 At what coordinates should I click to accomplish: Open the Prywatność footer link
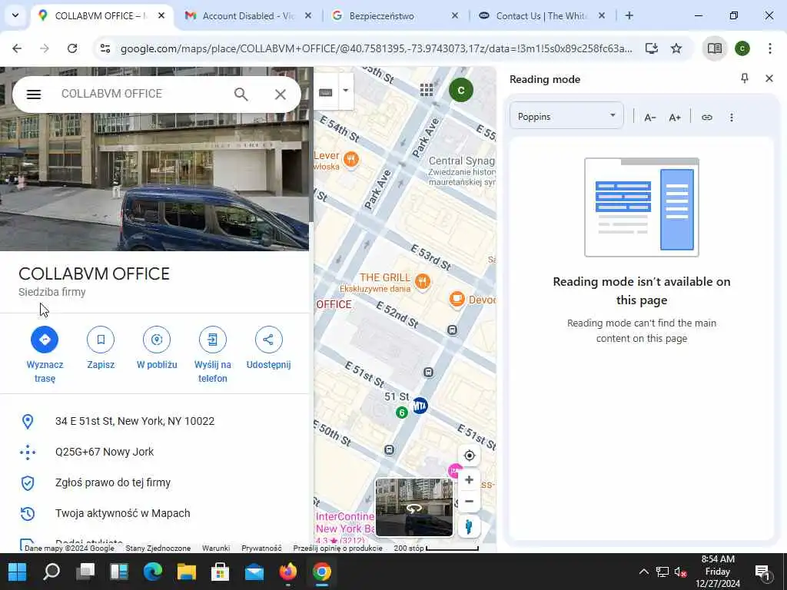click(x=261, y=549)
